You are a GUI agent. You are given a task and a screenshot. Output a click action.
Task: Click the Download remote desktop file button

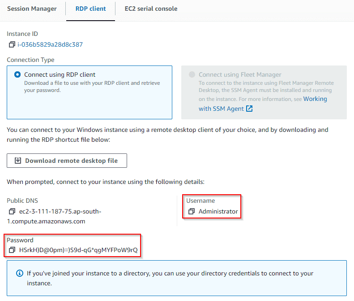67,161
